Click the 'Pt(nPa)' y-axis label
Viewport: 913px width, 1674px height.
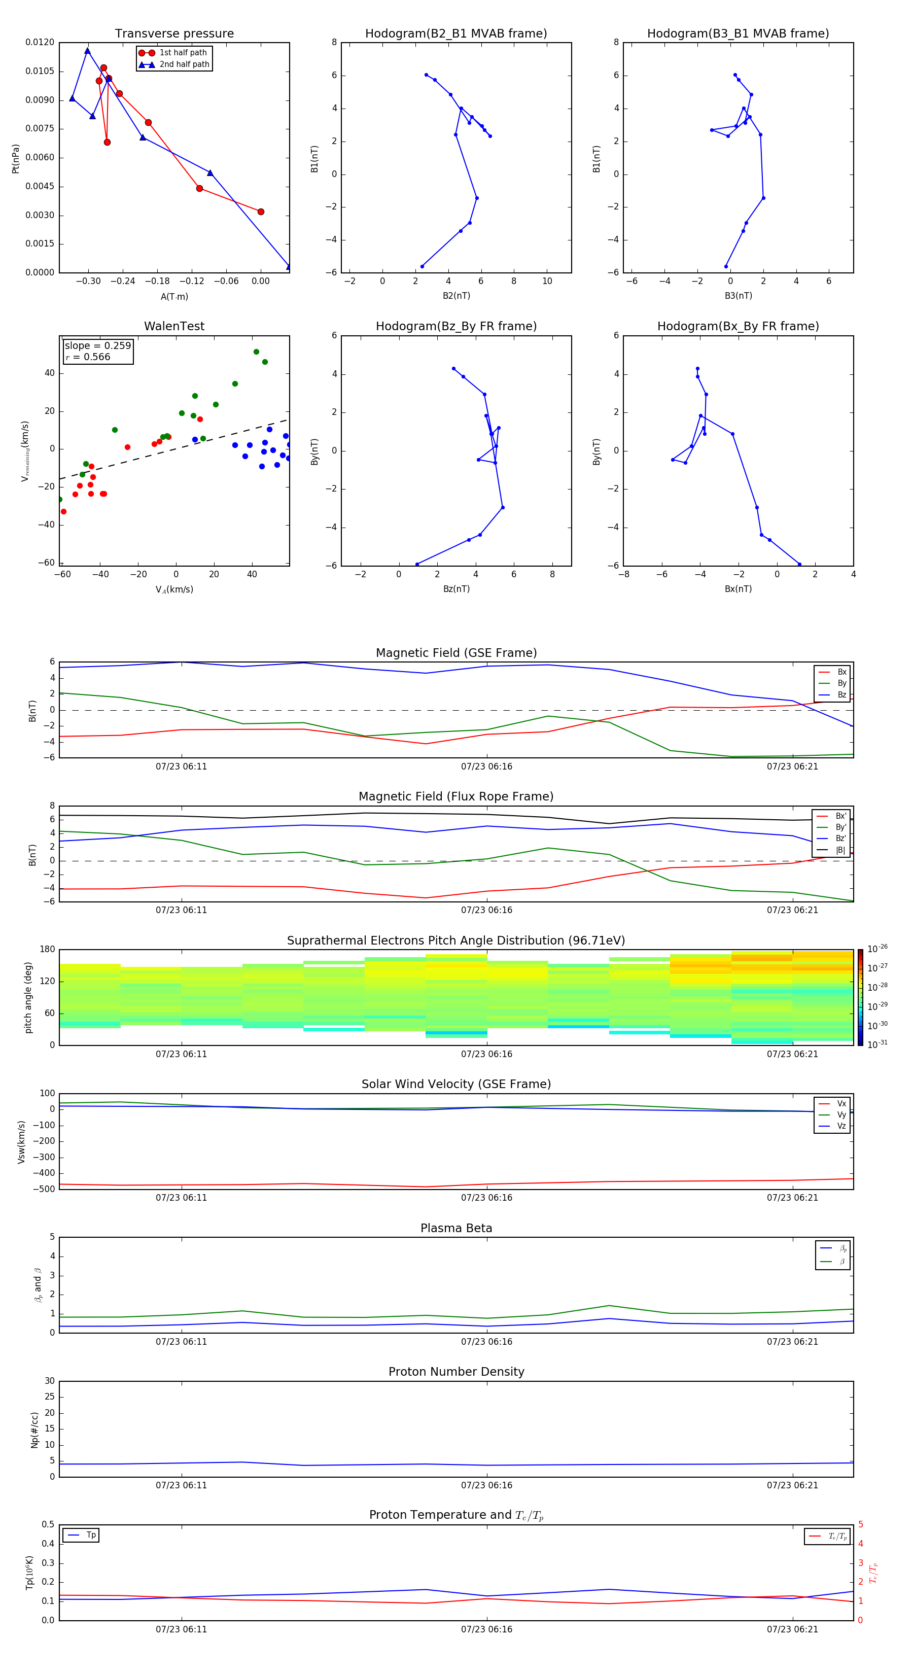(16, 158)
